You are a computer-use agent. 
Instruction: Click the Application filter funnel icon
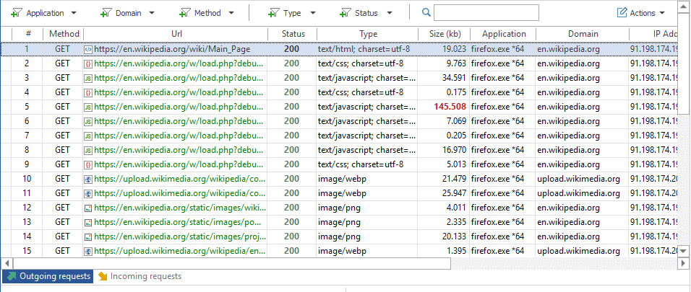tap(17, 13)
